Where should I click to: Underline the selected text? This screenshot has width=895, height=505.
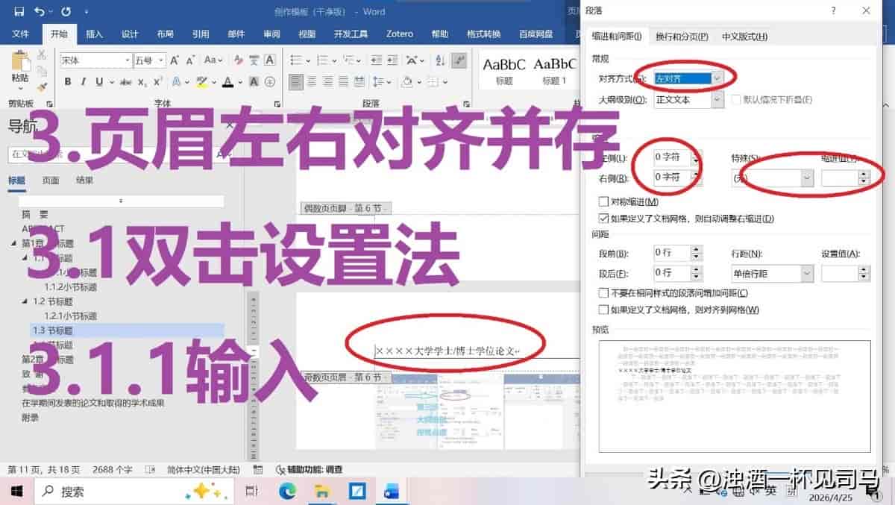(x=98, y=81)
